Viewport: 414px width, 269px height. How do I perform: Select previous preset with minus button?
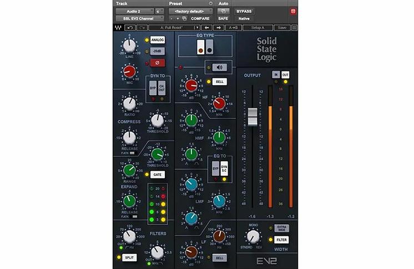171,18
